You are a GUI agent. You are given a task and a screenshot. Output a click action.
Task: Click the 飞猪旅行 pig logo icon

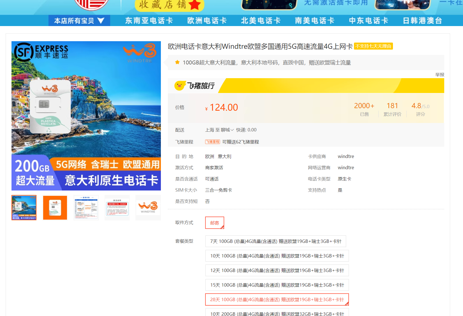pyautogui.click(x=180, y=85)
